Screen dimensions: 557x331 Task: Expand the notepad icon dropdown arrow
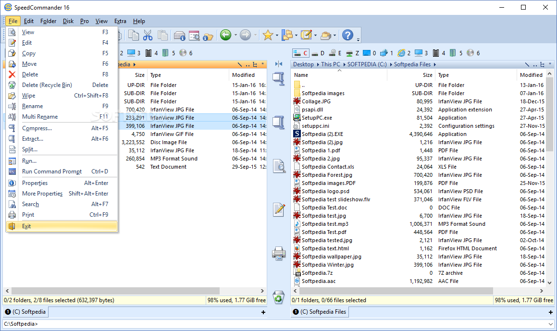pyautogui.click(x=315, y=35)
